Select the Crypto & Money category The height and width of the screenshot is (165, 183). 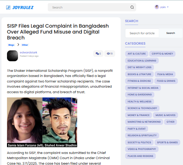point(162,54)
